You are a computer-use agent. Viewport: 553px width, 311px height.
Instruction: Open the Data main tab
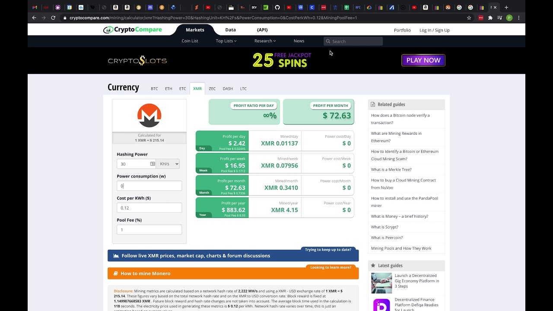[x=231, y=30]
